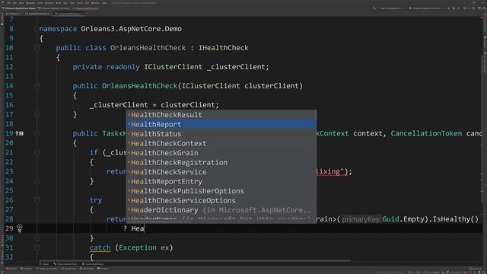Screen dimensions: 487x274
Task: Collapse the if block on line 21
Action: click(x=37, y=152)
